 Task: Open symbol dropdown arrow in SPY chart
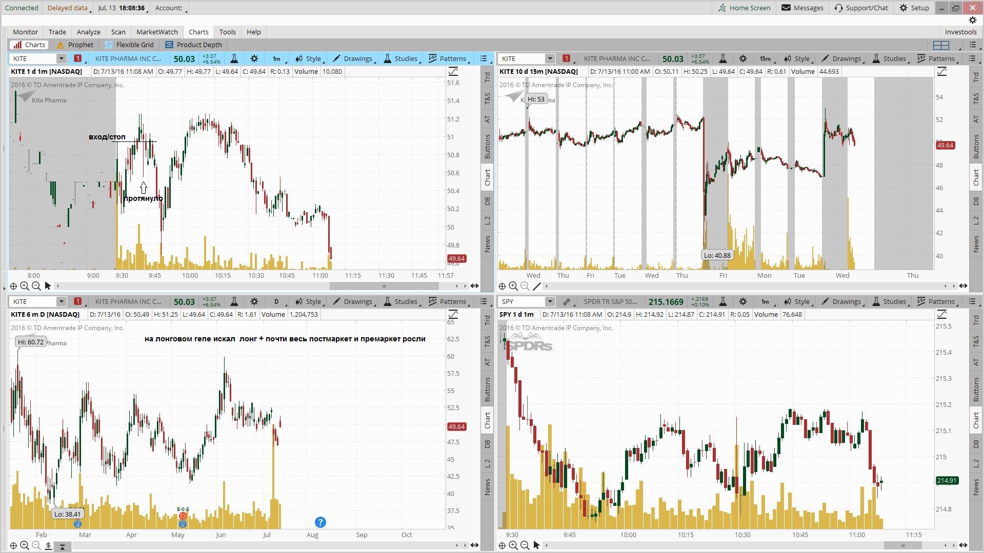click(550, 301)
